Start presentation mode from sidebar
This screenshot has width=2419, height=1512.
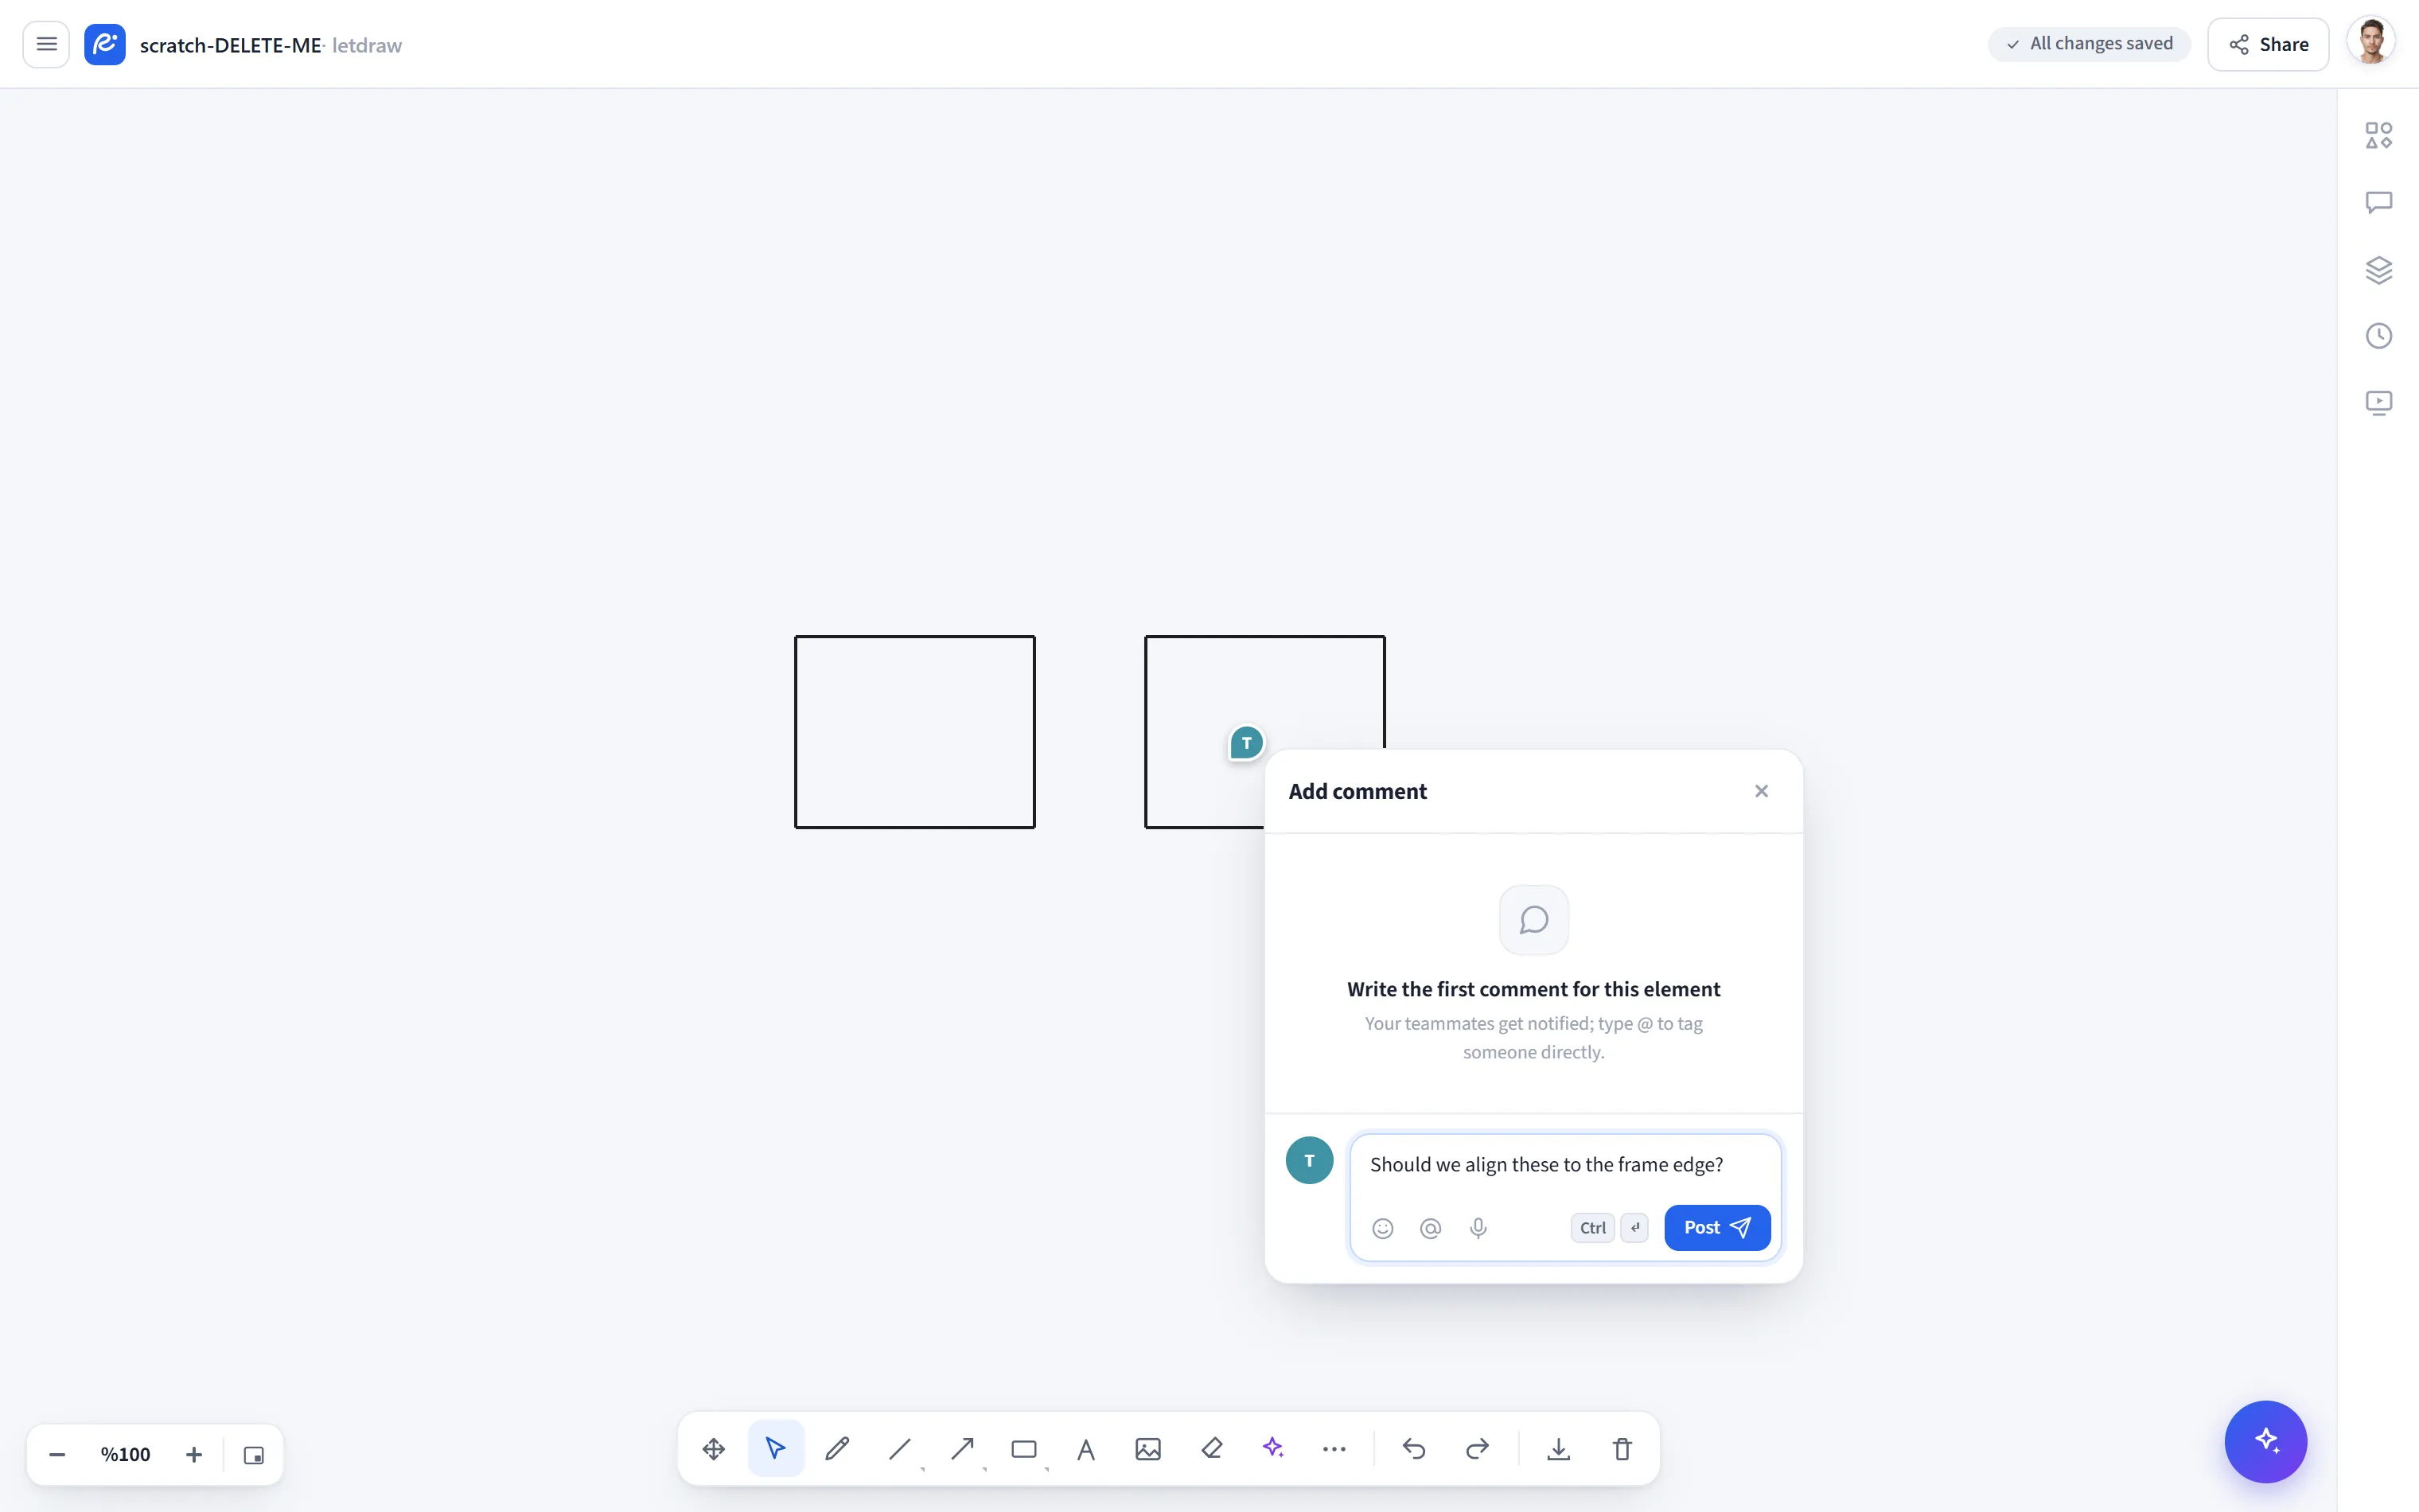point(2378,402)
